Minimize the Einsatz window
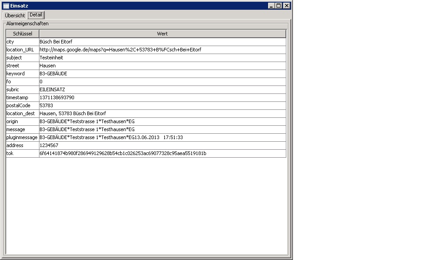This screenshot has height=260, width=425. (271, 6)
